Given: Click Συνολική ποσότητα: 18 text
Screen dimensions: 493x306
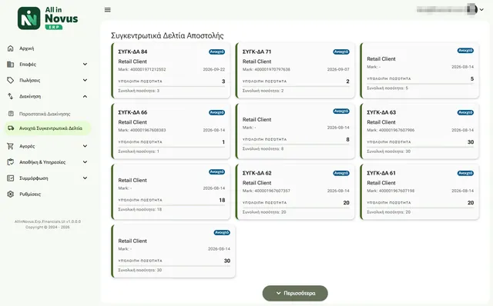Looking at the screenshot, I should (x=140, y=209).
